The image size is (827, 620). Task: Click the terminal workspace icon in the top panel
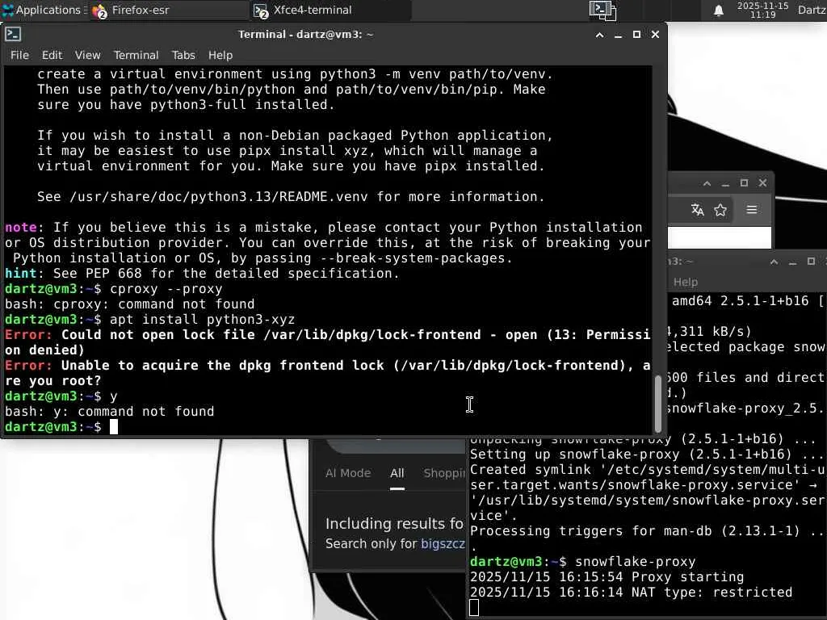pos(602,10)
